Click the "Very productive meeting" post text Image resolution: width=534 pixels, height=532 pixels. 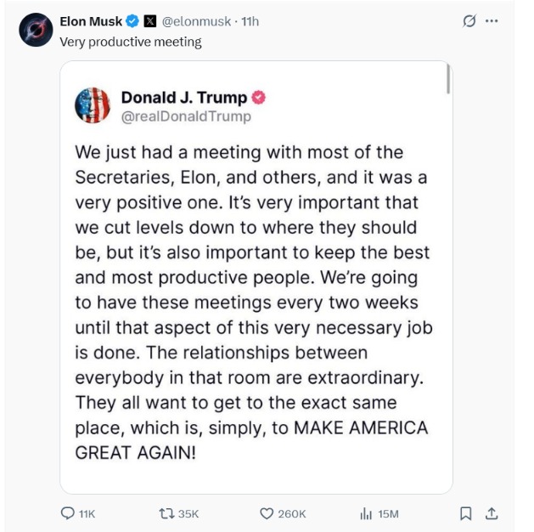point(130,41)
